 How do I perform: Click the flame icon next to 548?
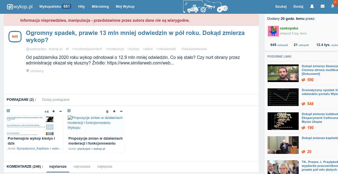[304, 104]
